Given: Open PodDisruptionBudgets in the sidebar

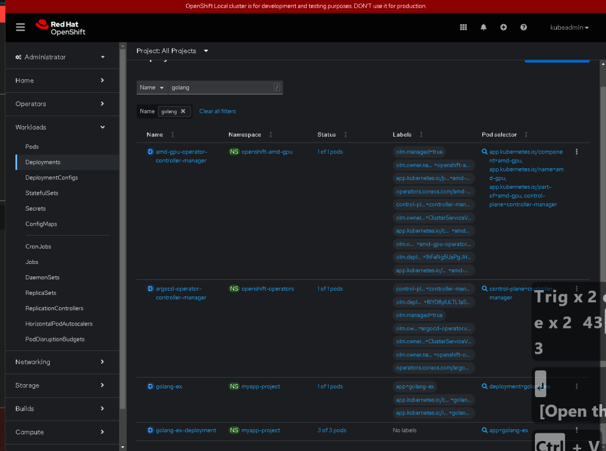Looking at the screenshot, I should point(55,339).
